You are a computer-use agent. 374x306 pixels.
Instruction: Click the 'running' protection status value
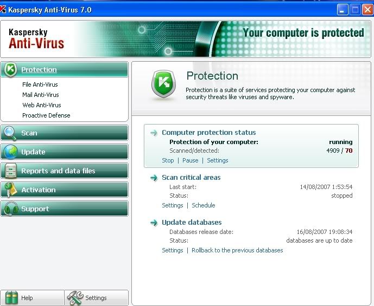340,142
